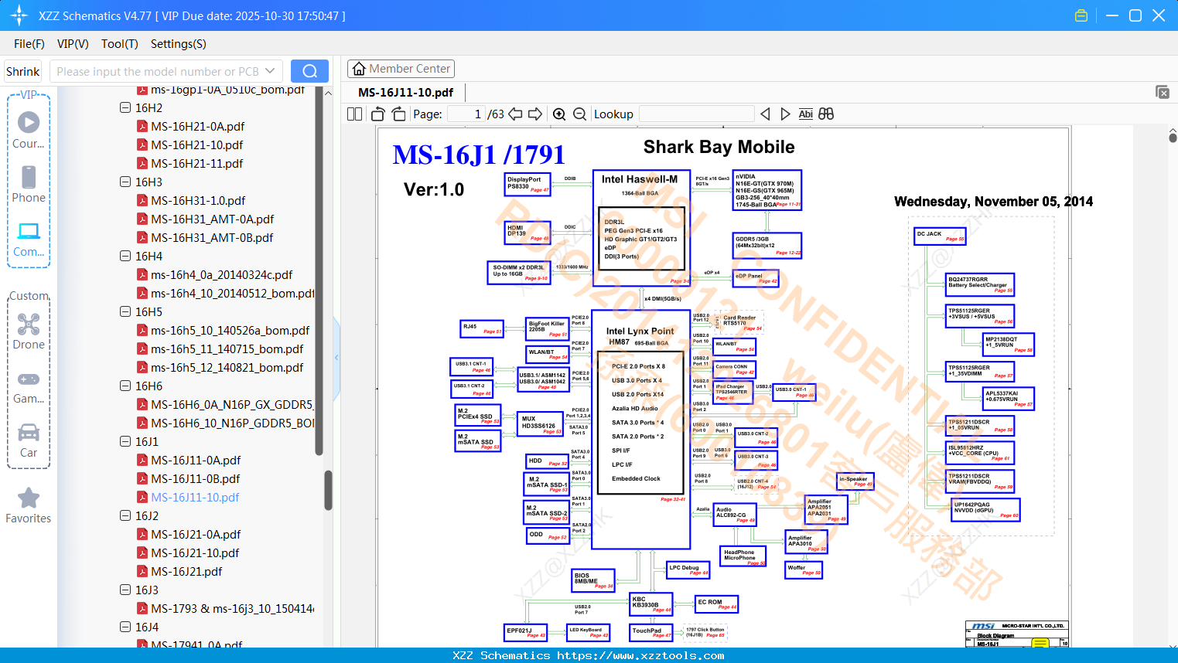Open MS-16H21-10.pdf from the tree
The width and height of the screenshot is (1178, 663).
coord(197,144)
